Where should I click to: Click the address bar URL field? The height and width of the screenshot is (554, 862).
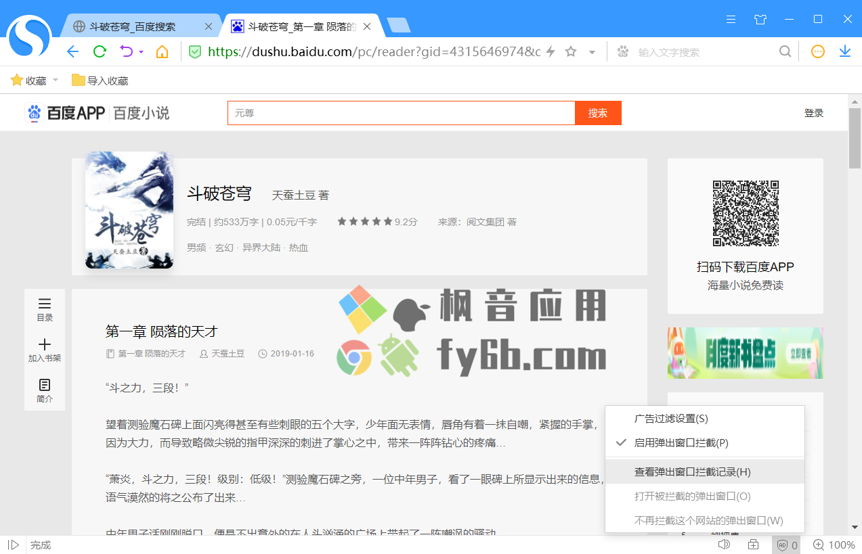374,52
